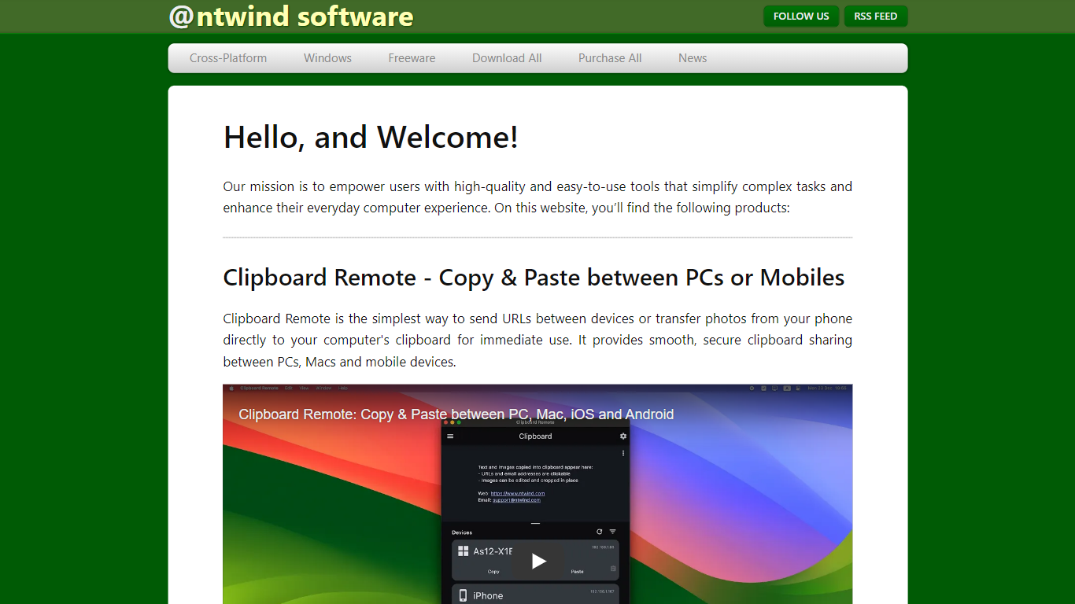1075x604 pixels.
Task: Play the Clipboard Remote video
Action: click(x=538, y=561)
